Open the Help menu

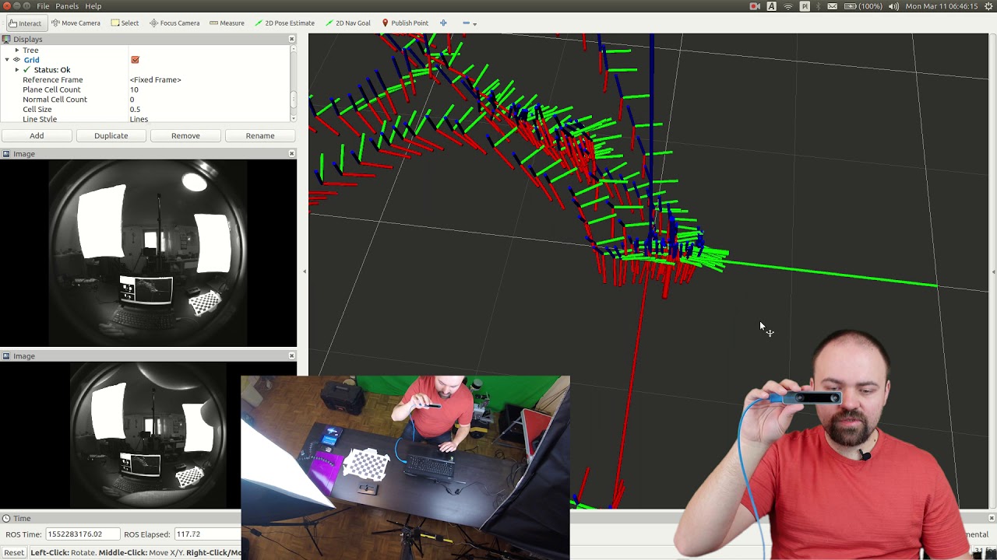click(x=93, y=6)
